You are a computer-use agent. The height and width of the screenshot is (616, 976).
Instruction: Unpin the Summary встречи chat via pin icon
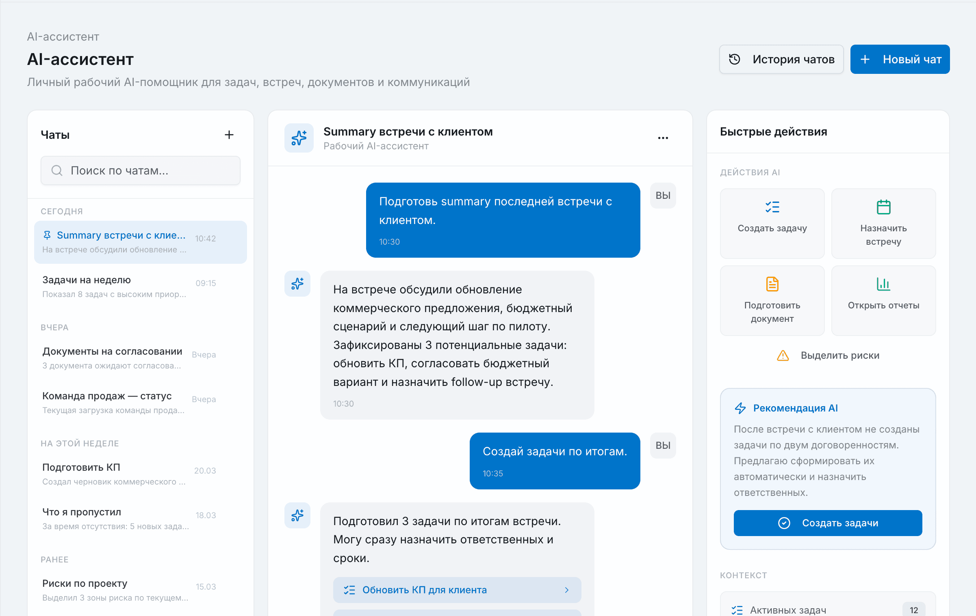tap(47, 235)
